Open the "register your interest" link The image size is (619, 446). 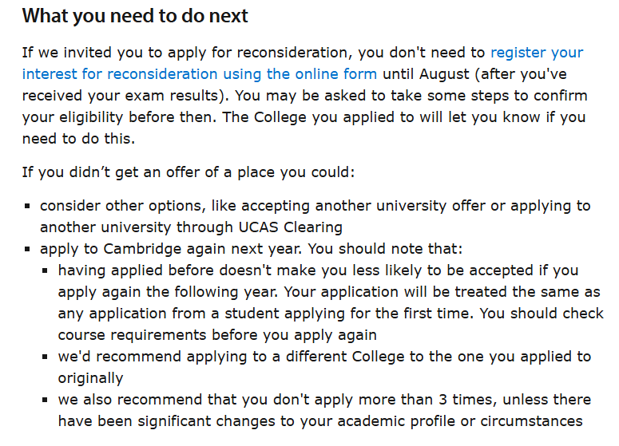pyautogui.click(x=536, y=53)
